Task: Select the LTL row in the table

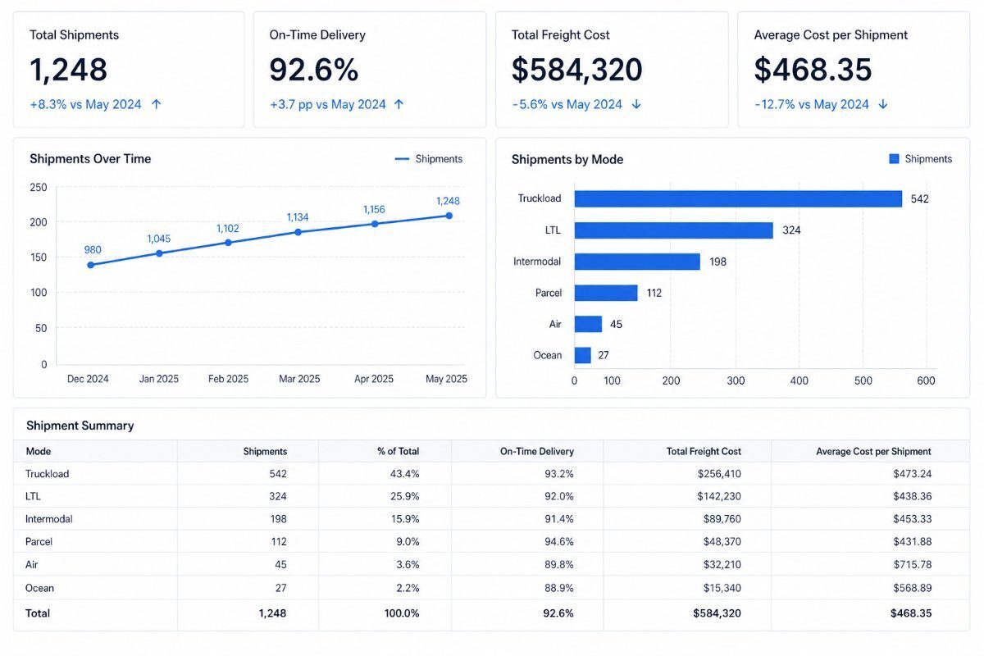Action: 491,496
